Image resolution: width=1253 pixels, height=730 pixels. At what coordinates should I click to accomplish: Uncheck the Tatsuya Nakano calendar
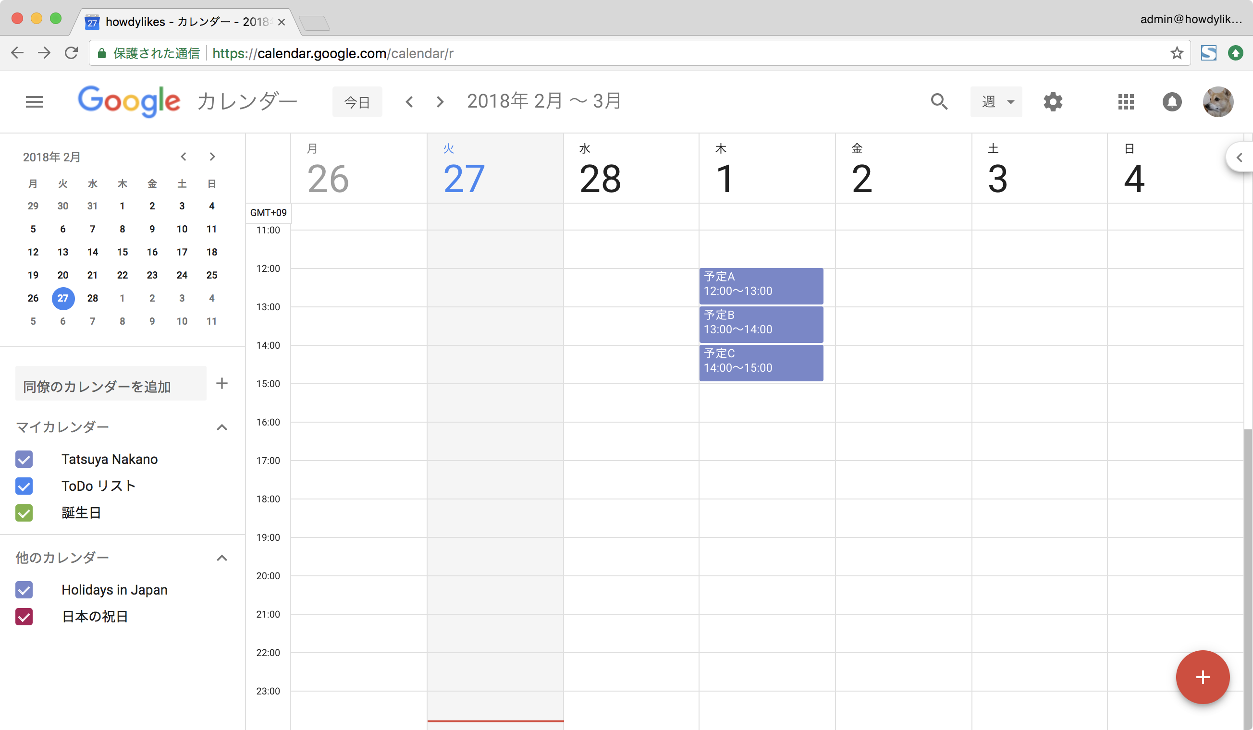pyautogui.click(x=24, y=459)
